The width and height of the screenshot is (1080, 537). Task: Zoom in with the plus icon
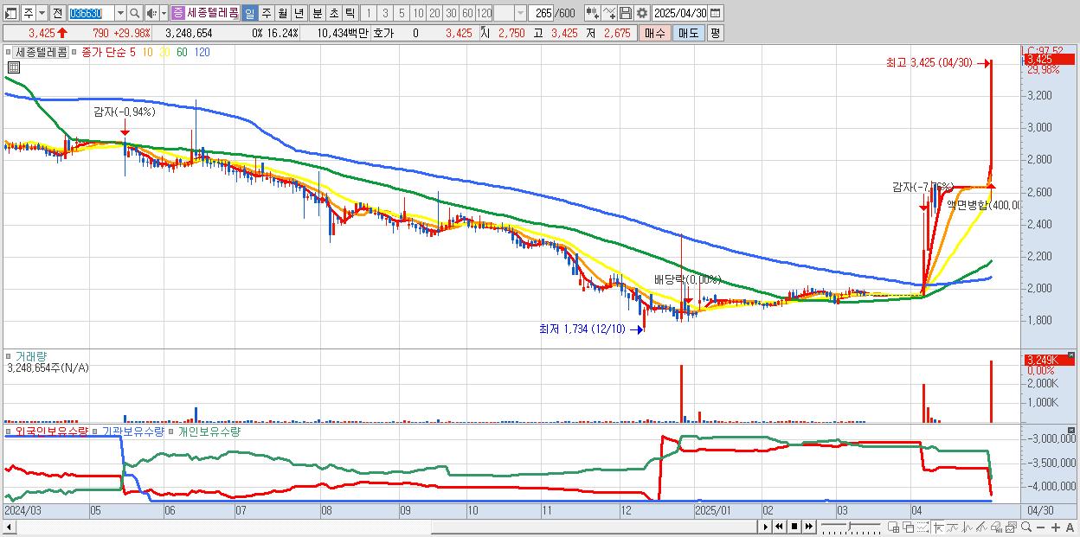point(1056,527)
